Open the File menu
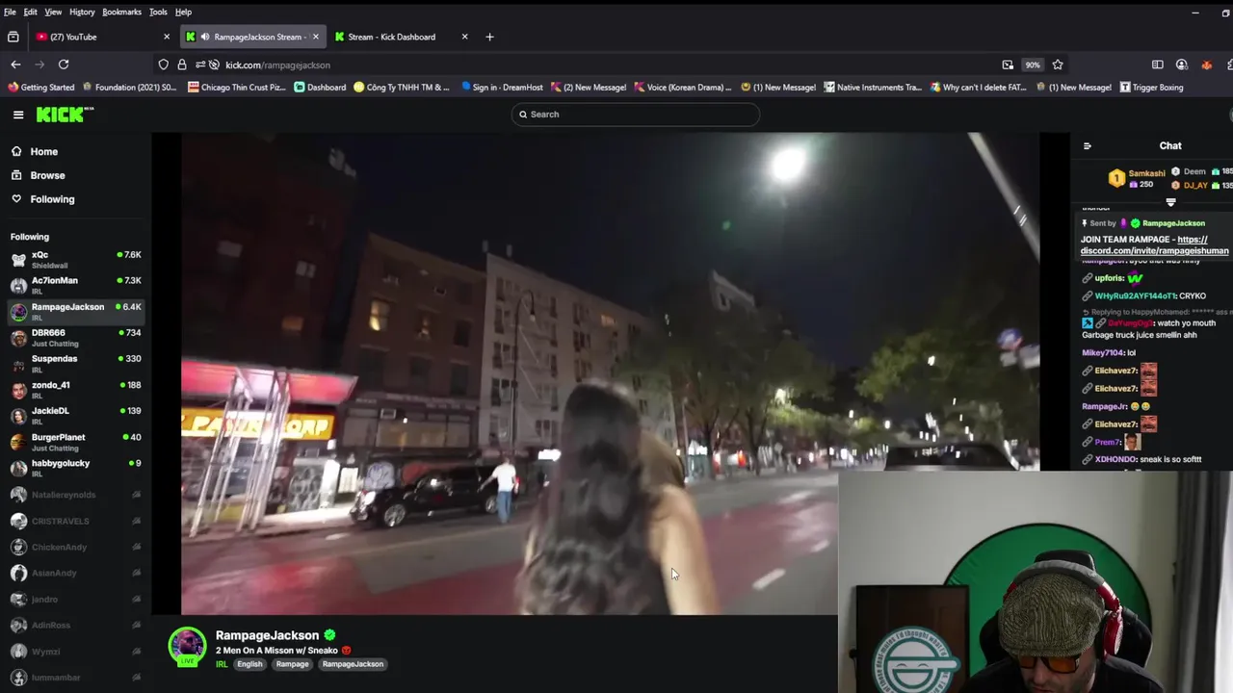The image size is (1233, 693). point(10,12)
